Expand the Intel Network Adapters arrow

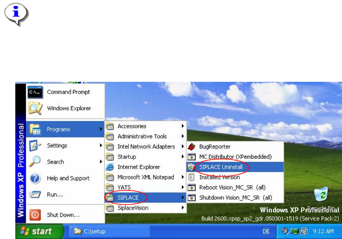point(183,146)
